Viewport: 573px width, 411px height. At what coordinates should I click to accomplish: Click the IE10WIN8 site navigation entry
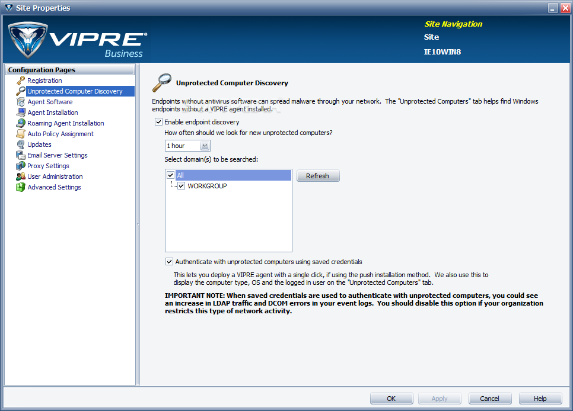coord(443,52)
